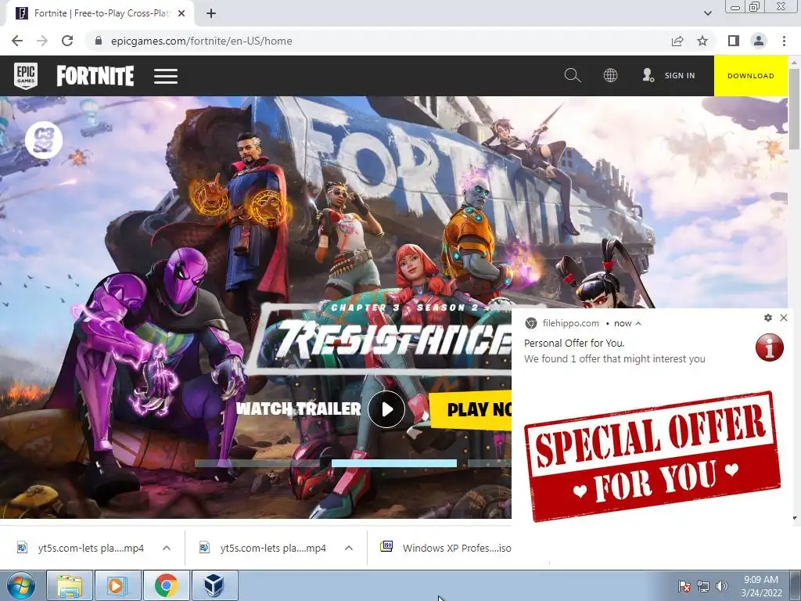Open Action Center flag tray icon
The width and height of the screenshot is (801, 601).
684,586
